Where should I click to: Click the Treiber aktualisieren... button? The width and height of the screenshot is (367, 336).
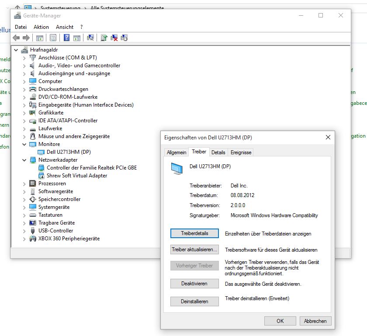tap(194, 249)
